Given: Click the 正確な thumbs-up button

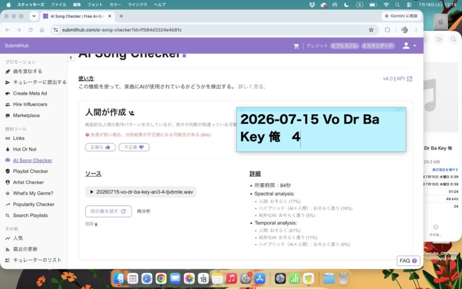Looking at the screenshot, I should (x=101, y=147).
